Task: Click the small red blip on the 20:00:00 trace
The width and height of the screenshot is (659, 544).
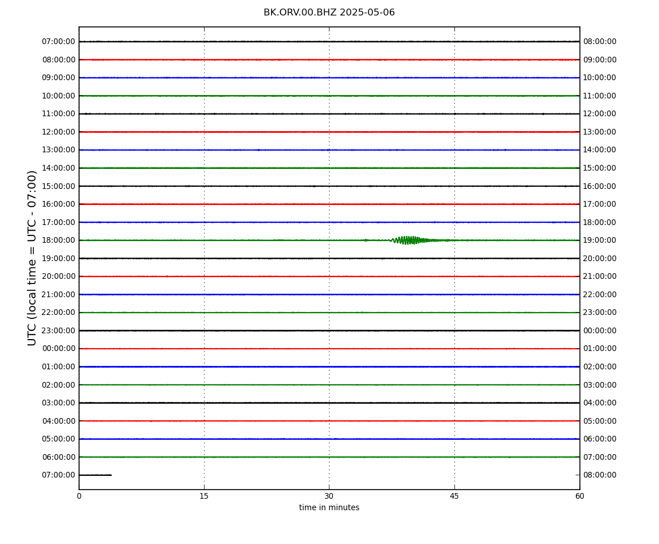Action: pyautogui.click(x=167, y=277)
